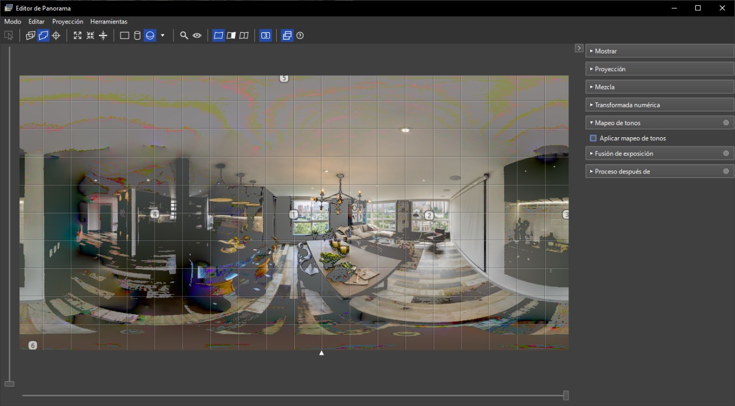
Task: Select the rectilinear projection icon
Action: 124,36
